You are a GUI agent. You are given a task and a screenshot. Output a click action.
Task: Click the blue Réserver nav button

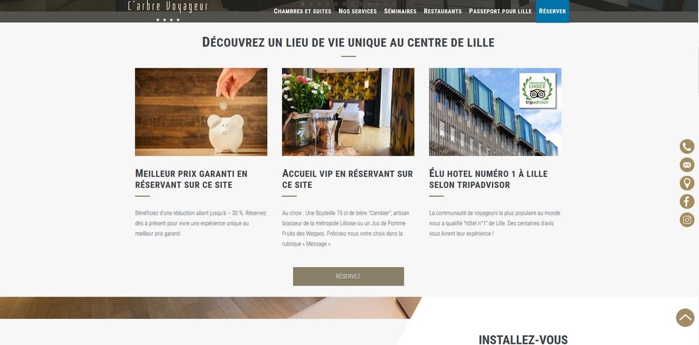(552, 11)
